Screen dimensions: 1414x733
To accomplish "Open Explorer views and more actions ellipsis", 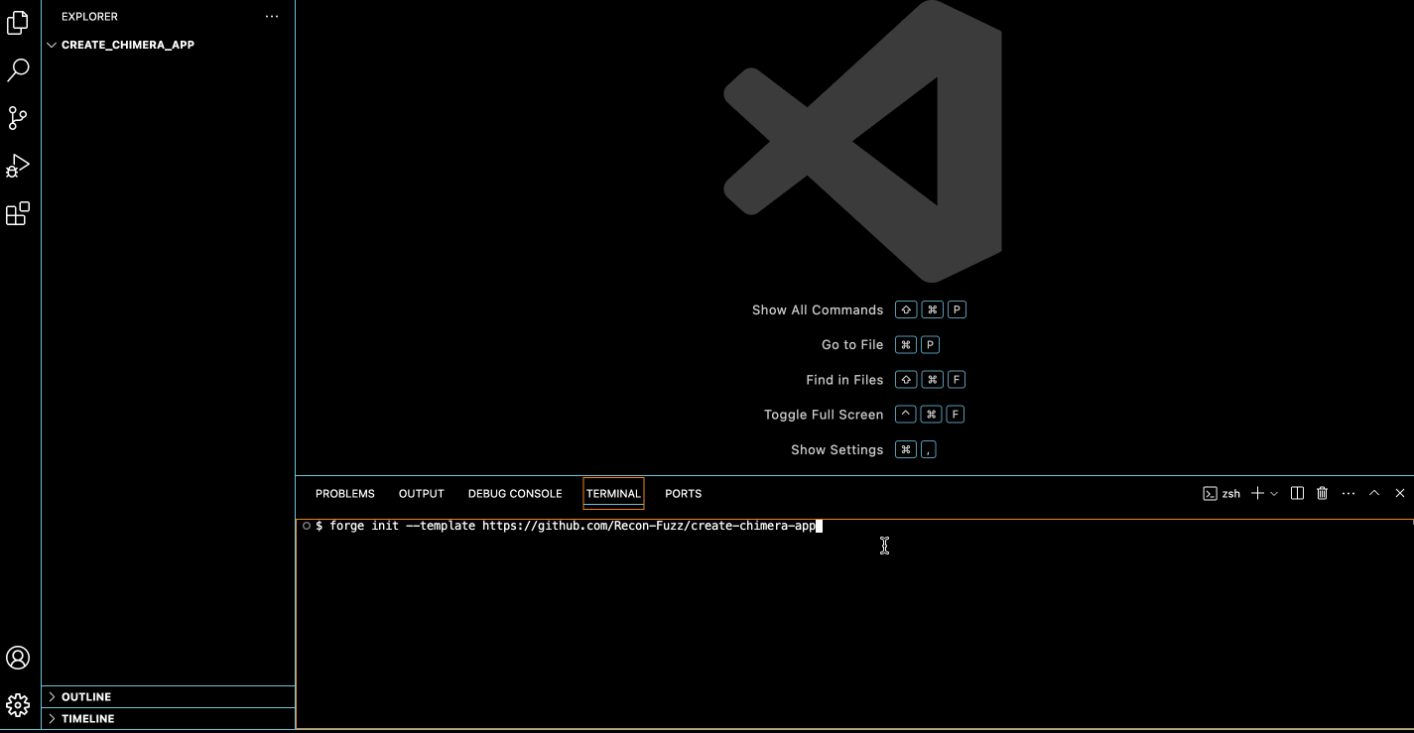I will pyautogui.click(x=272, y=17).
